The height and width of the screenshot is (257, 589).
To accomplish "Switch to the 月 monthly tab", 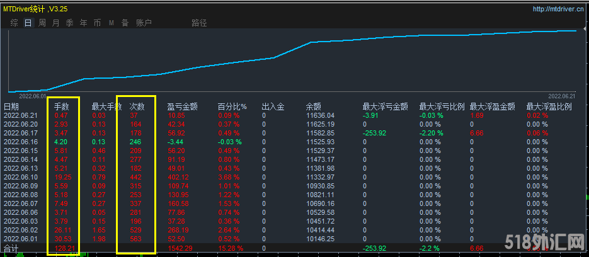I will 56,23.
